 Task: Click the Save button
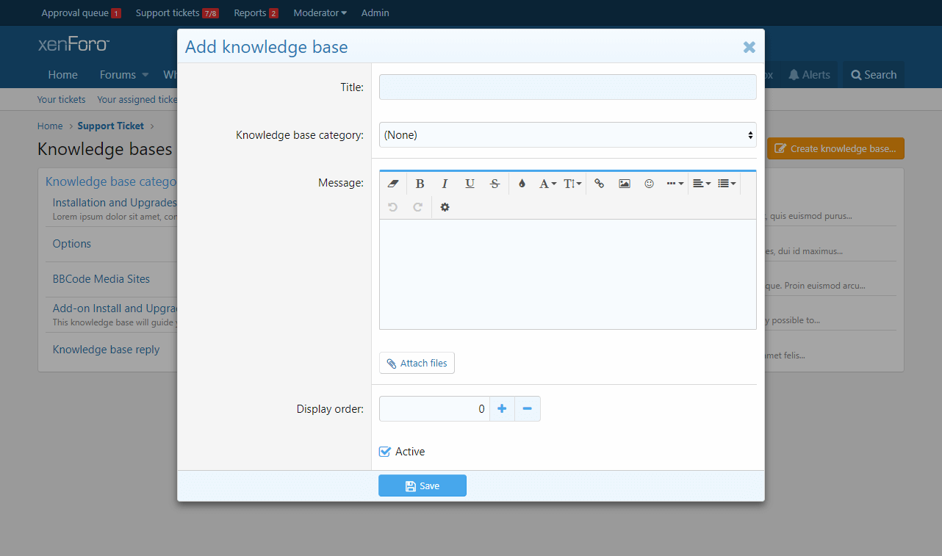(423, 485)
